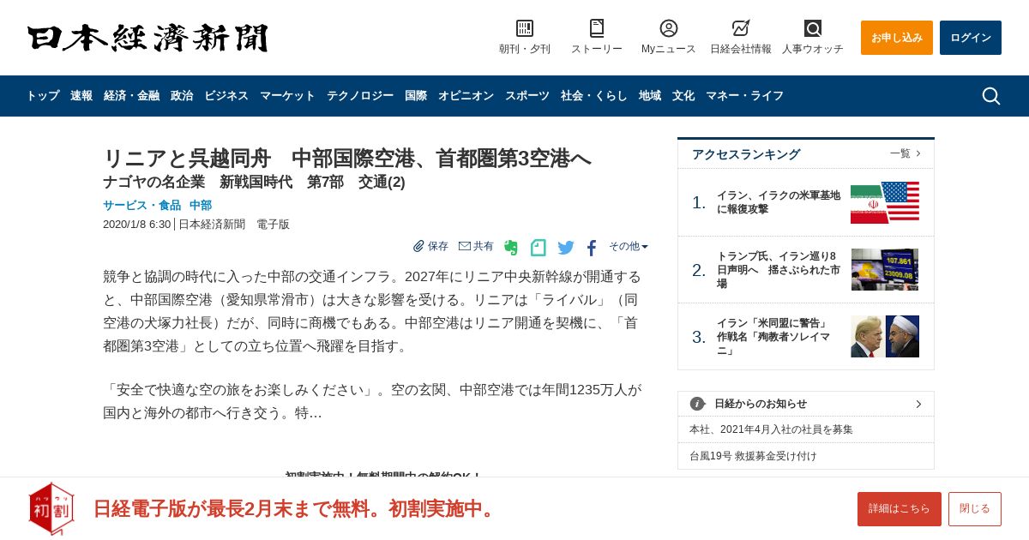The width and height of the screenshot is (1029, 540).
Task: Open notice 本社、2021年4月入社の社員を募集
Action: [x=771, y=429]
